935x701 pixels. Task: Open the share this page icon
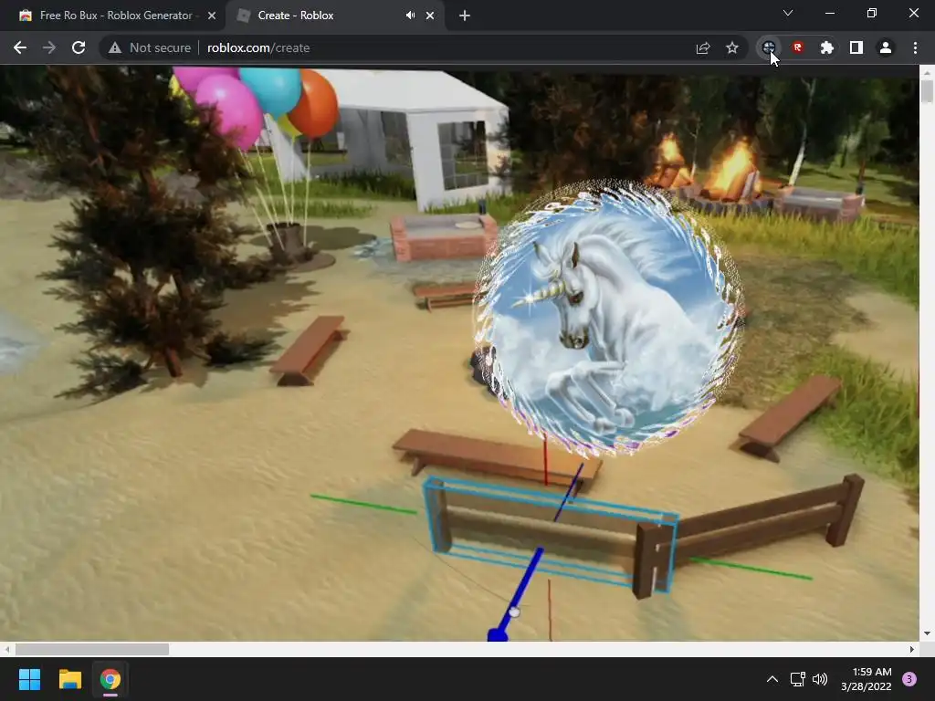point(703,47)
